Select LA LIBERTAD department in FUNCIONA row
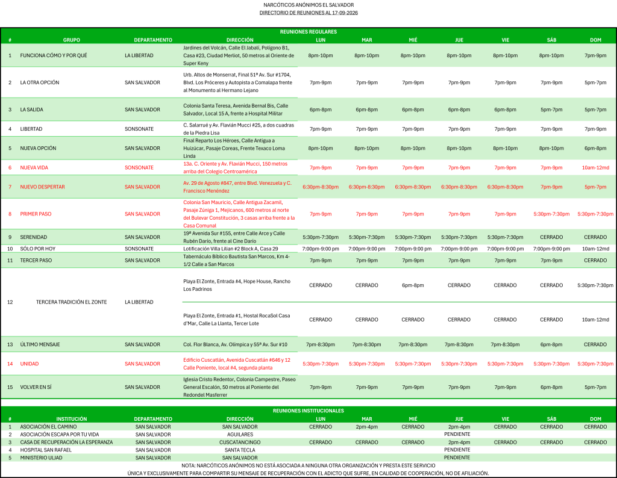This screenshot has height=478, width=617. pyautogui.click(x=139, y=55)
